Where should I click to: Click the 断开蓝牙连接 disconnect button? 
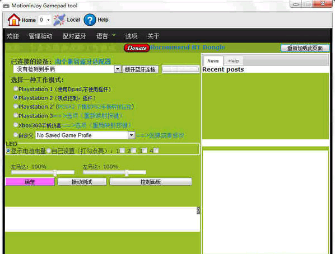[140, 69]
